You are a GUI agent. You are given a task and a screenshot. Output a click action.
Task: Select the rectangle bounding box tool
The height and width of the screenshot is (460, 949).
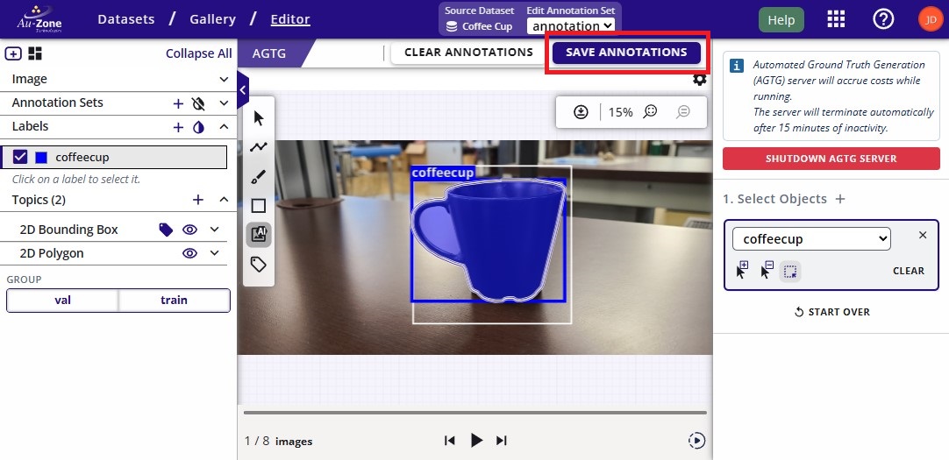[259, 206]
